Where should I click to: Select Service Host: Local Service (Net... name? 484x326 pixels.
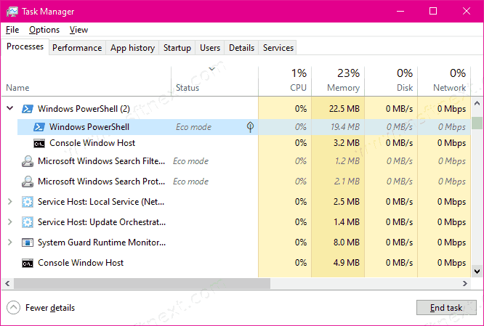click(101, 202)
